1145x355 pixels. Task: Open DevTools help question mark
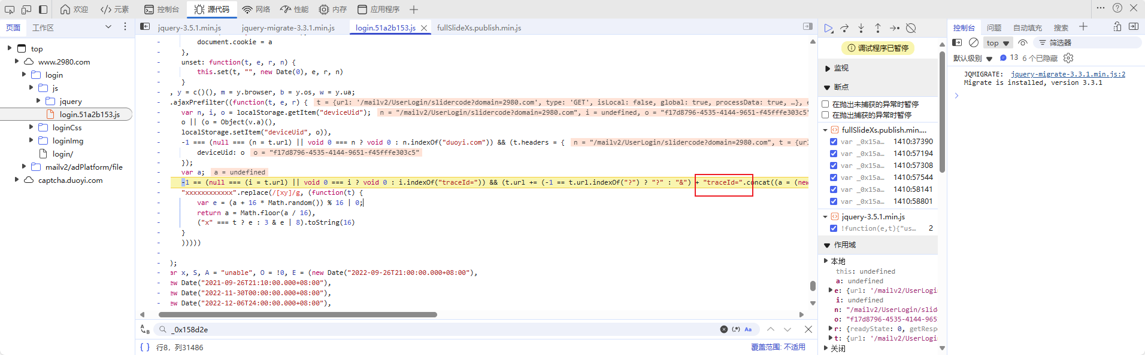pyautogui.click(x=1117, y=8)
